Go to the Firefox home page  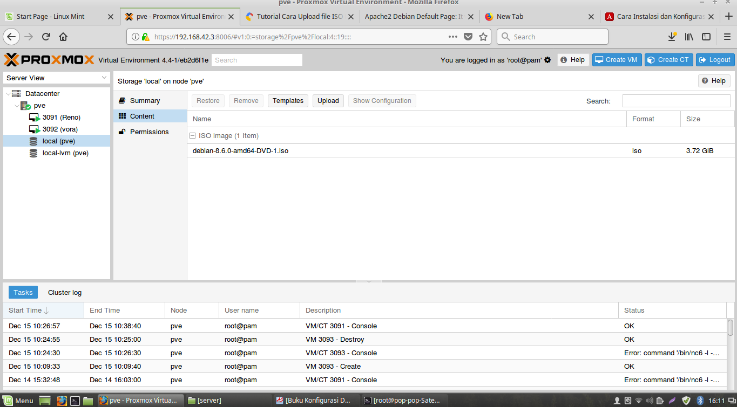(x=63, y=37)
